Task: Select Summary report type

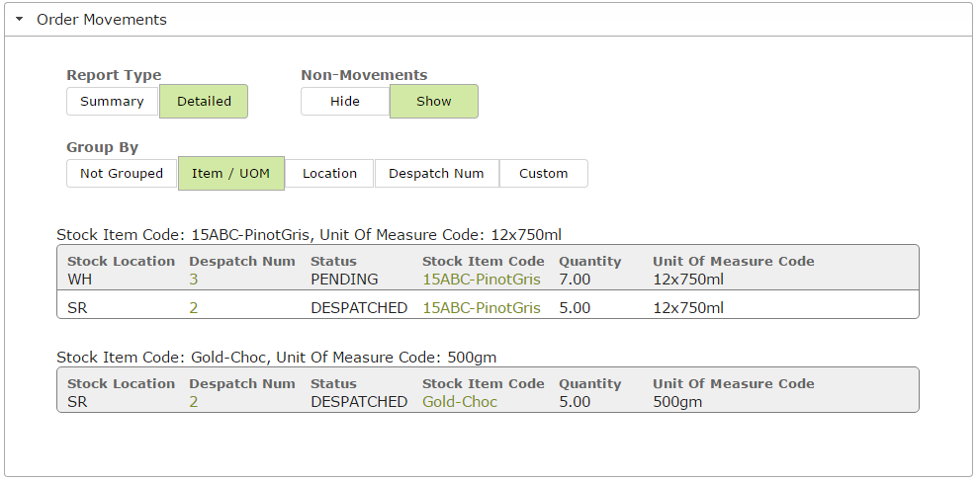Action: click(113, 101)
